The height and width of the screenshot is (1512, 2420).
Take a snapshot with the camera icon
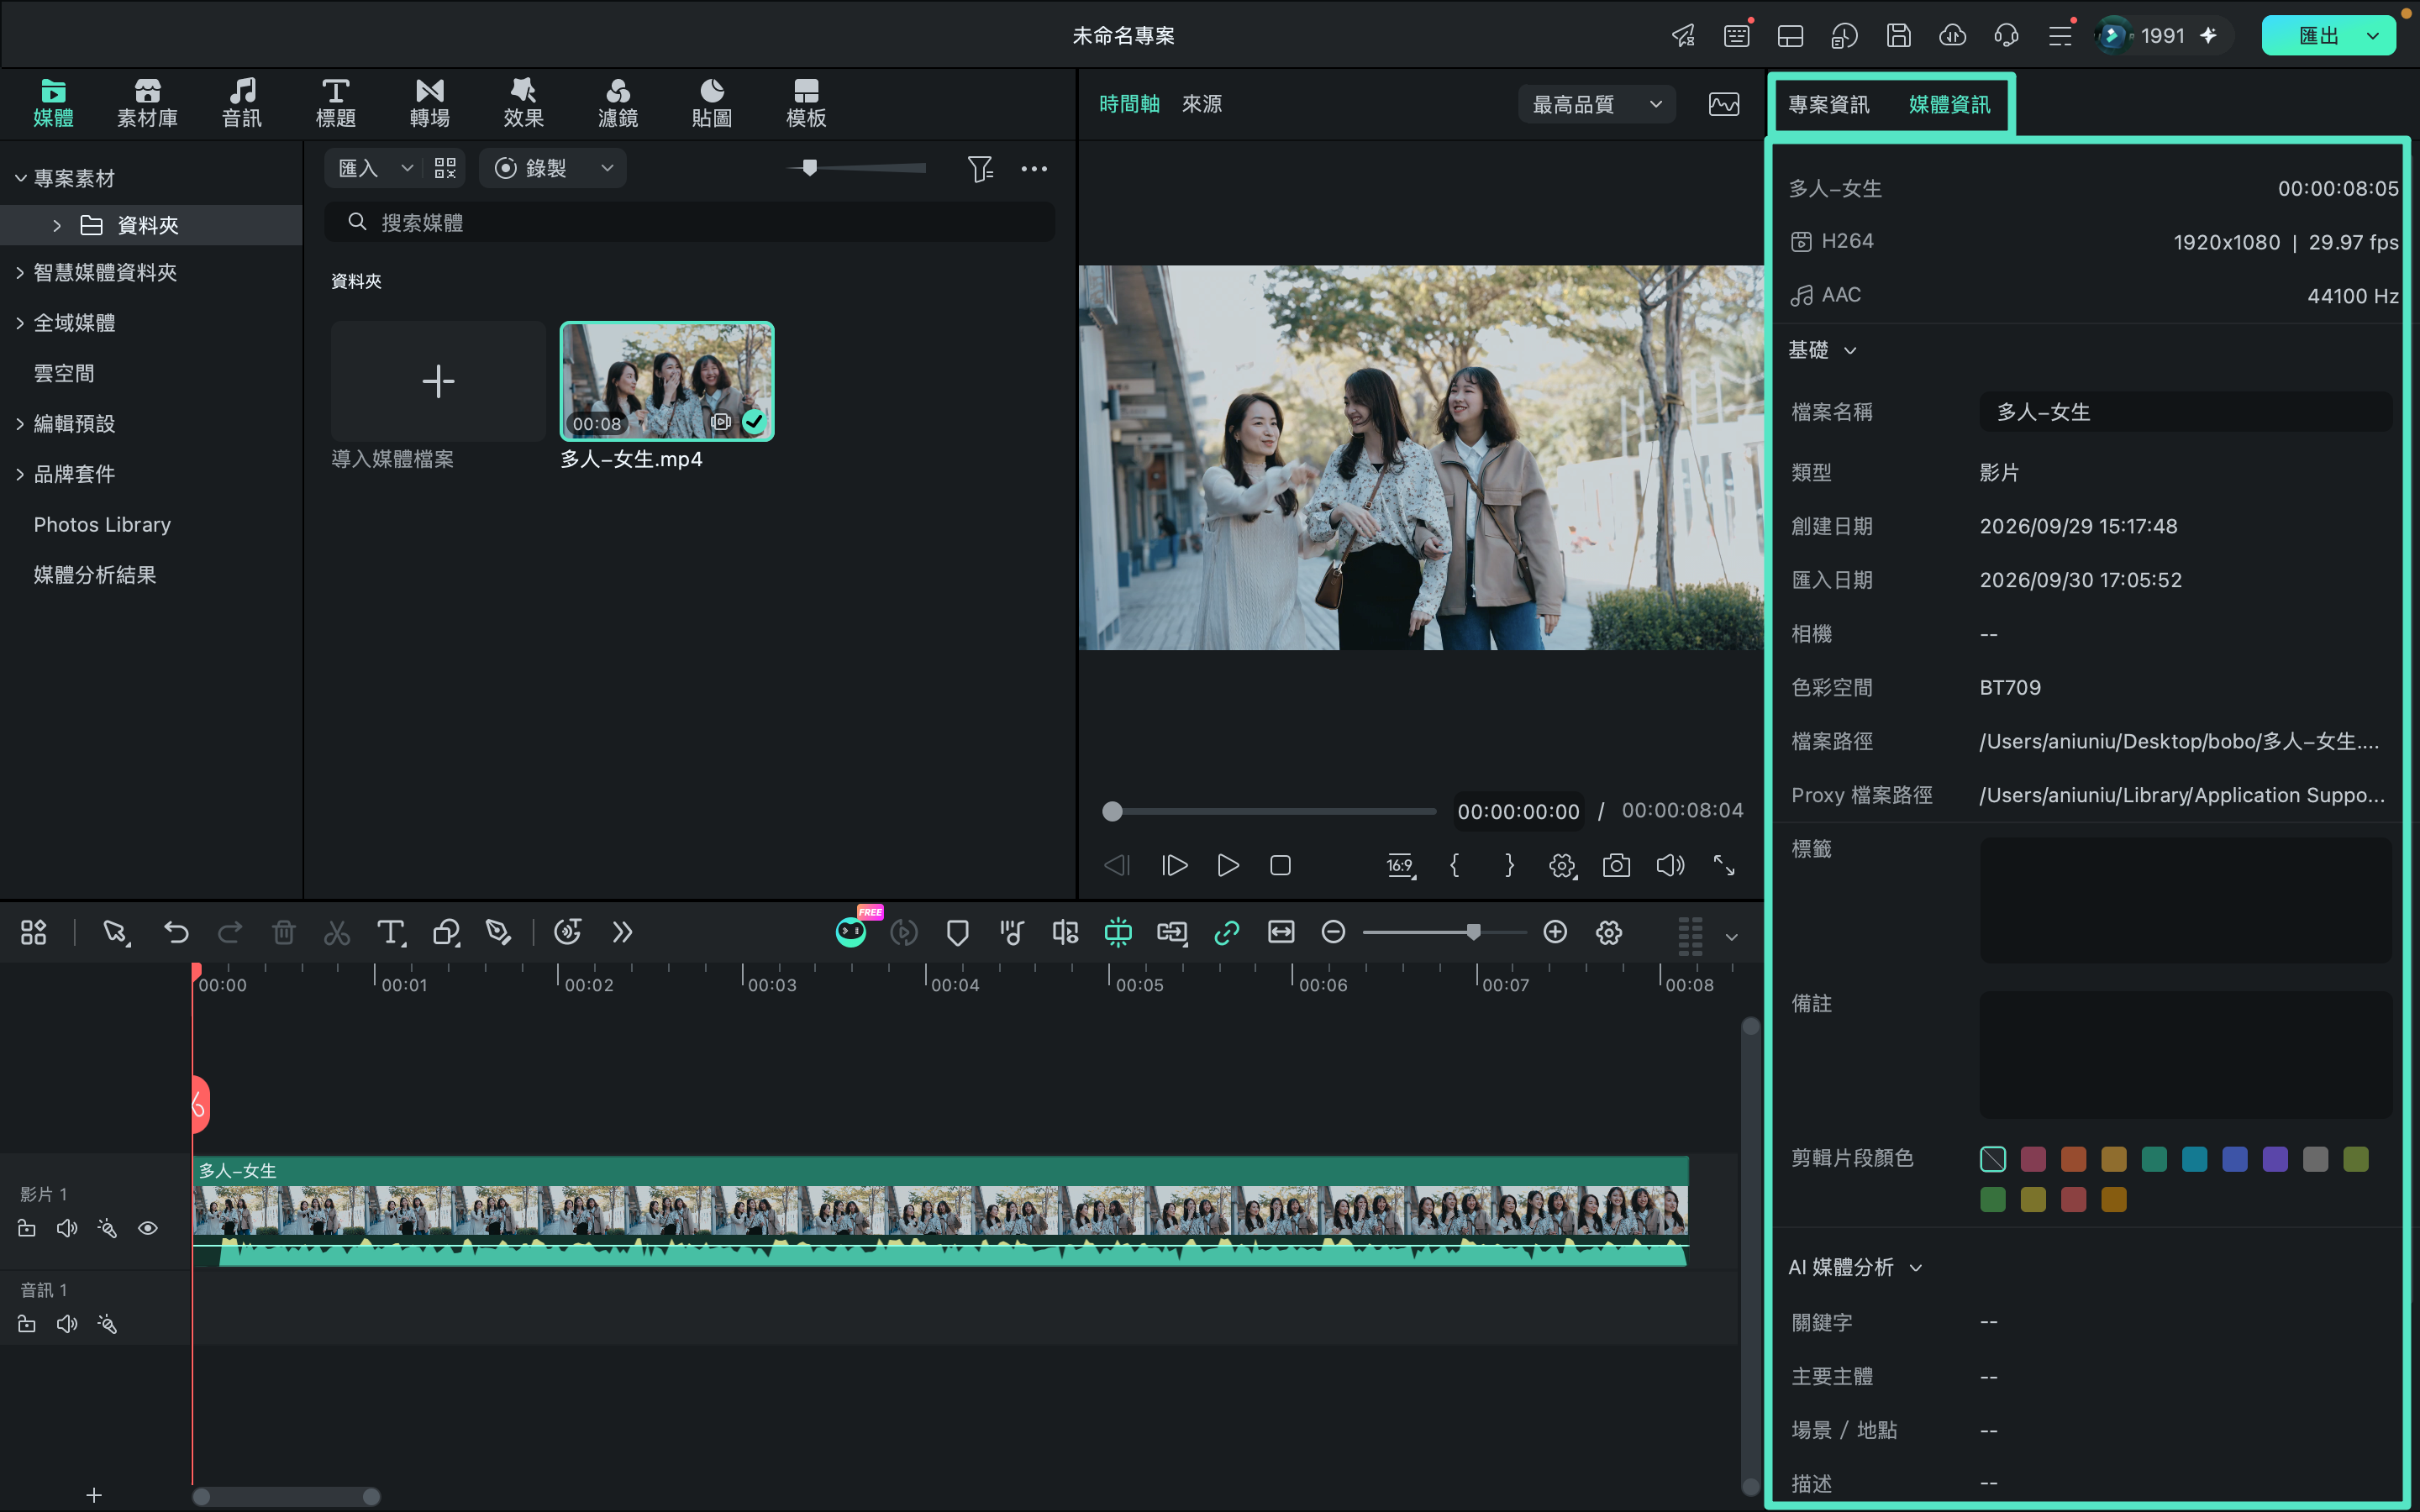pos(1616,865)
